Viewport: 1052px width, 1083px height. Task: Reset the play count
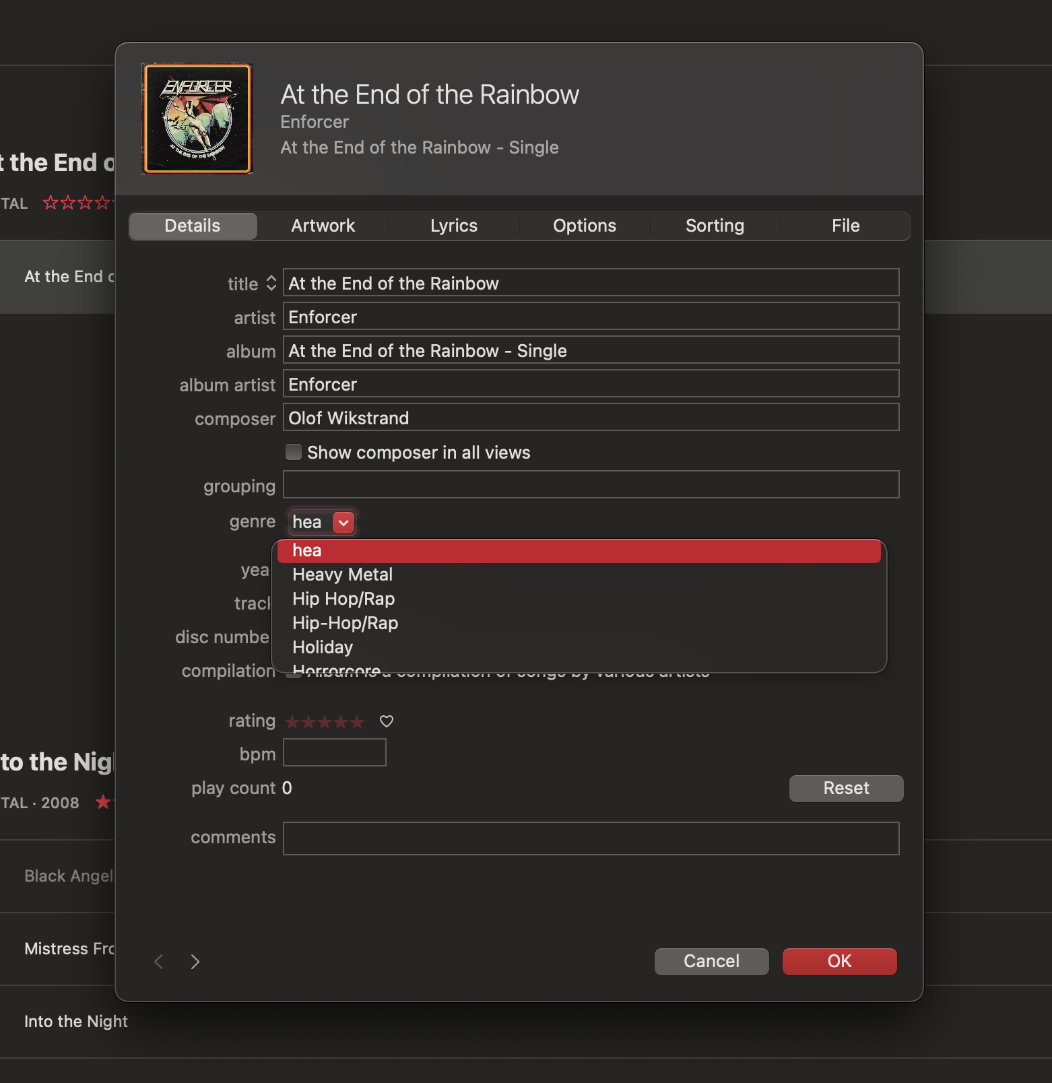click(846, 788)
